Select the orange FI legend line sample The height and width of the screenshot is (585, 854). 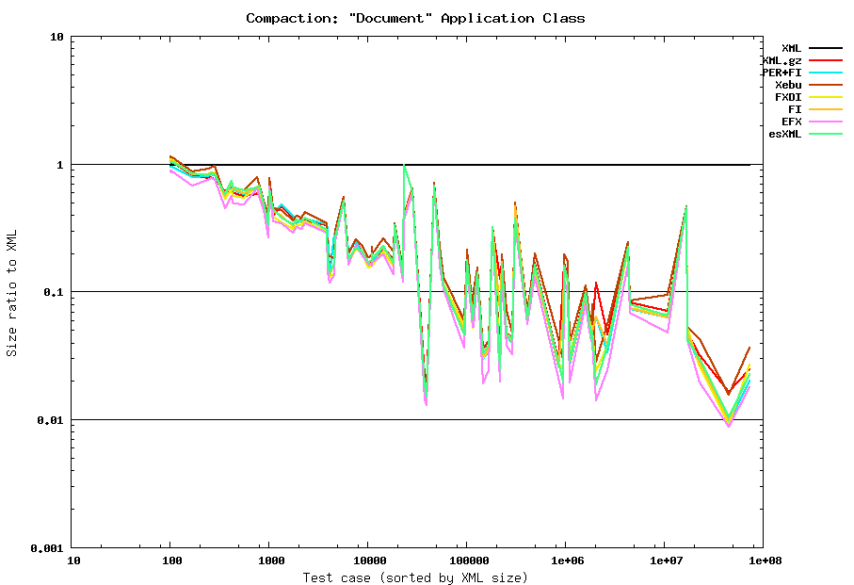click(825, 109)
